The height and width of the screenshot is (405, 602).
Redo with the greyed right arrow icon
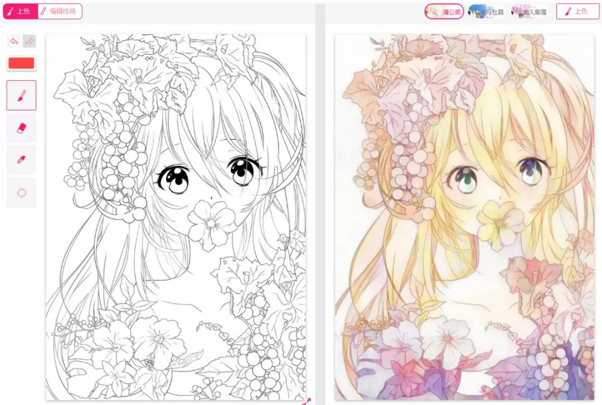pyautogui.click(x=29, y=41)
